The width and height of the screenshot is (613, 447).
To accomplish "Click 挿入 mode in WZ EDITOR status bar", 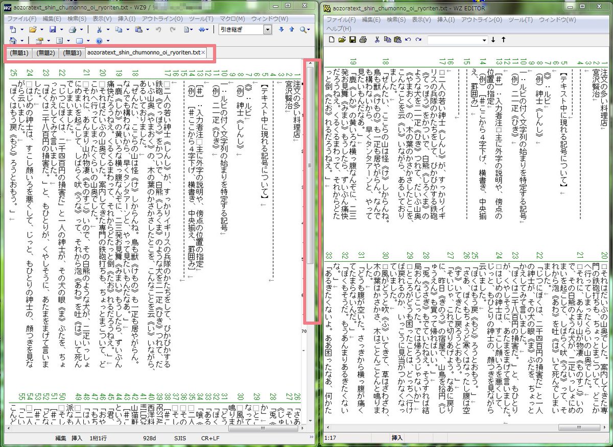I will click(397, 438).
